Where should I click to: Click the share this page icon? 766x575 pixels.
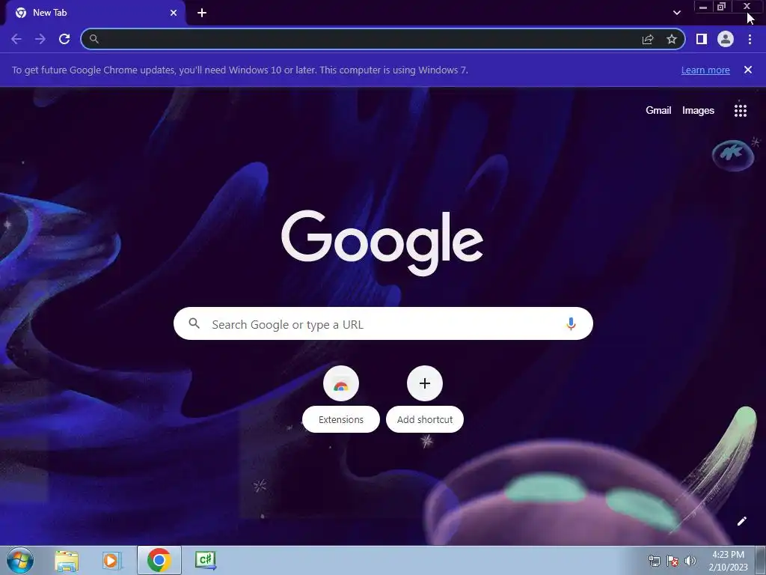point(648,39)
